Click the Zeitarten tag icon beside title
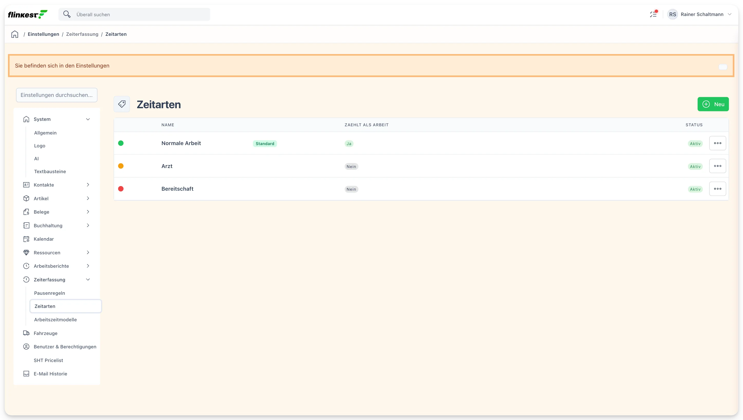 (122, 104)
